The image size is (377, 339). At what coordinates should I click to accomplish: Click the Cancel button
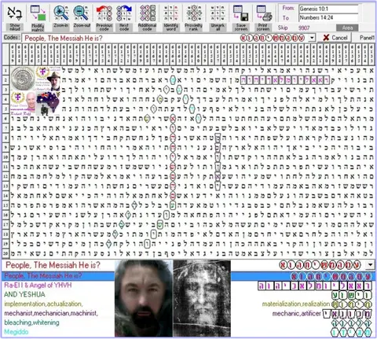335,38
